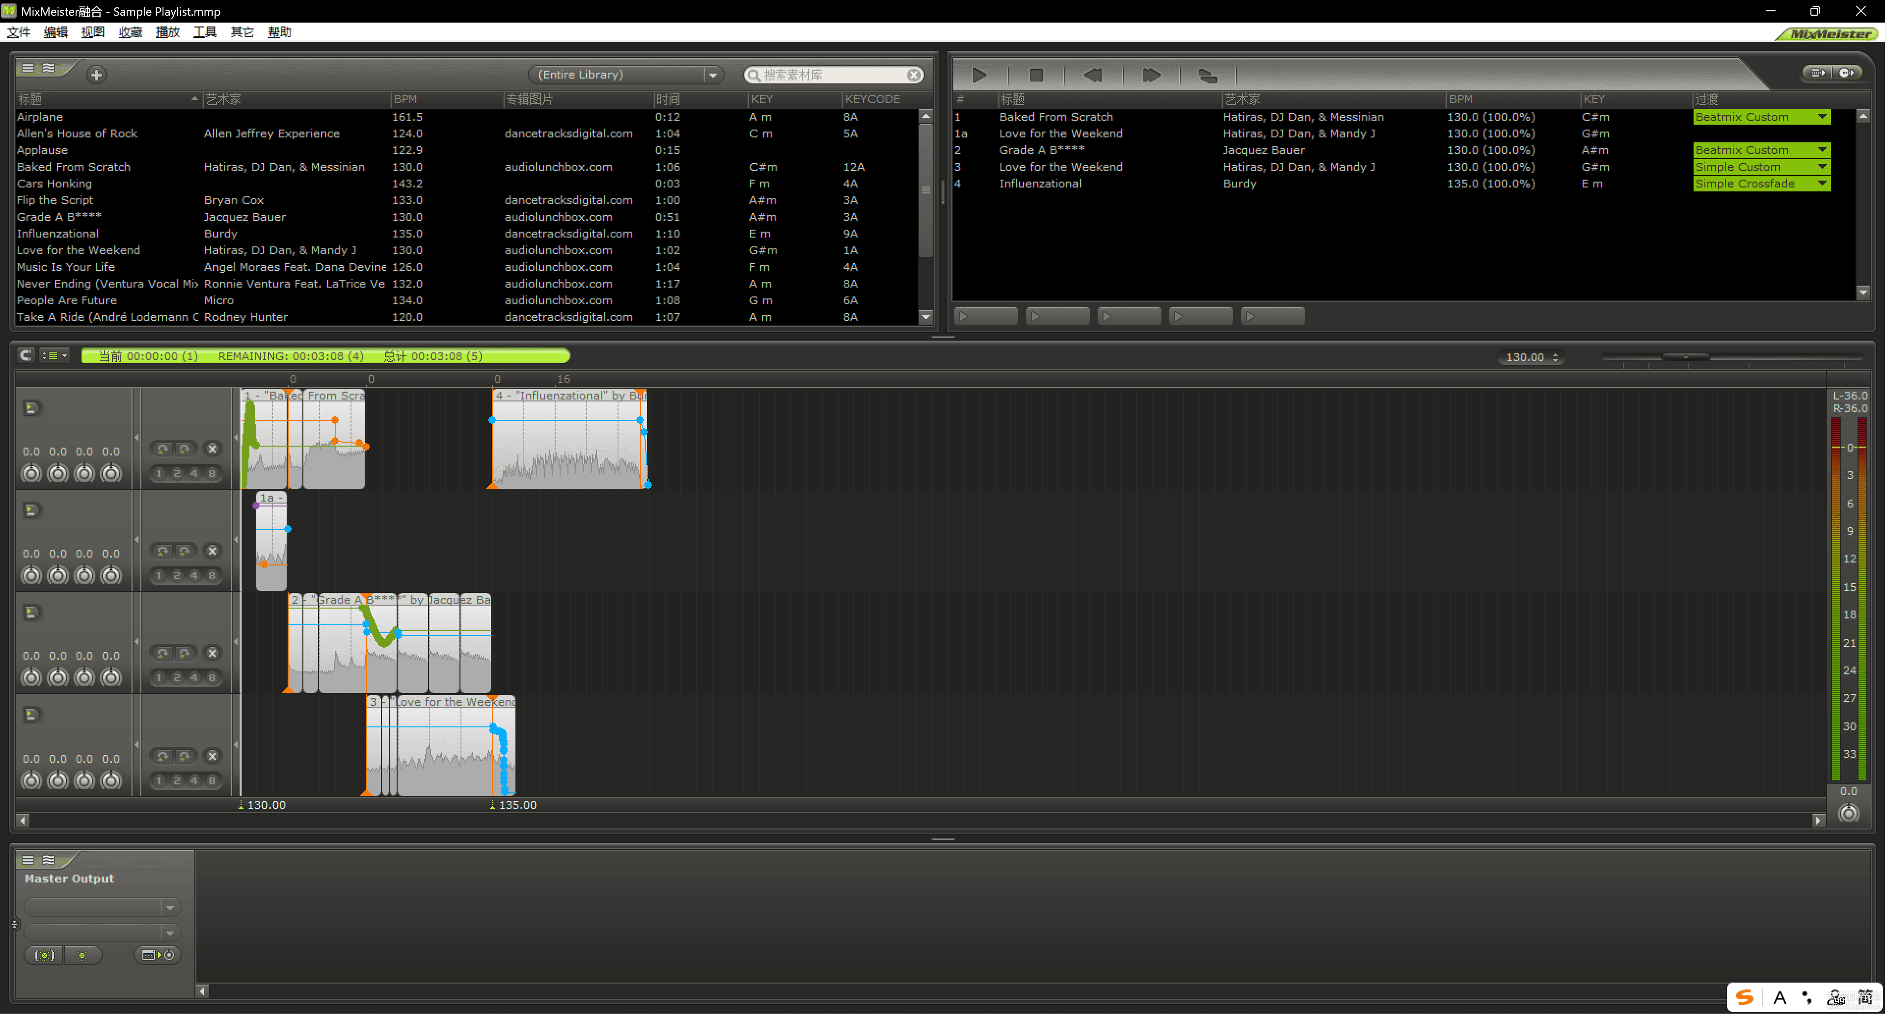Click the unbracketed effect icon under Master Output
The height and width of the screenshot is (1014, 1886).
pos(82,955)
